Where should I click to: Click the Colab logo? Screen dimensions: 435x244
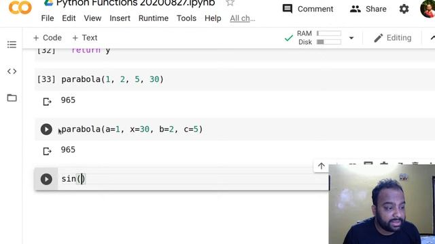pos(20,7)
